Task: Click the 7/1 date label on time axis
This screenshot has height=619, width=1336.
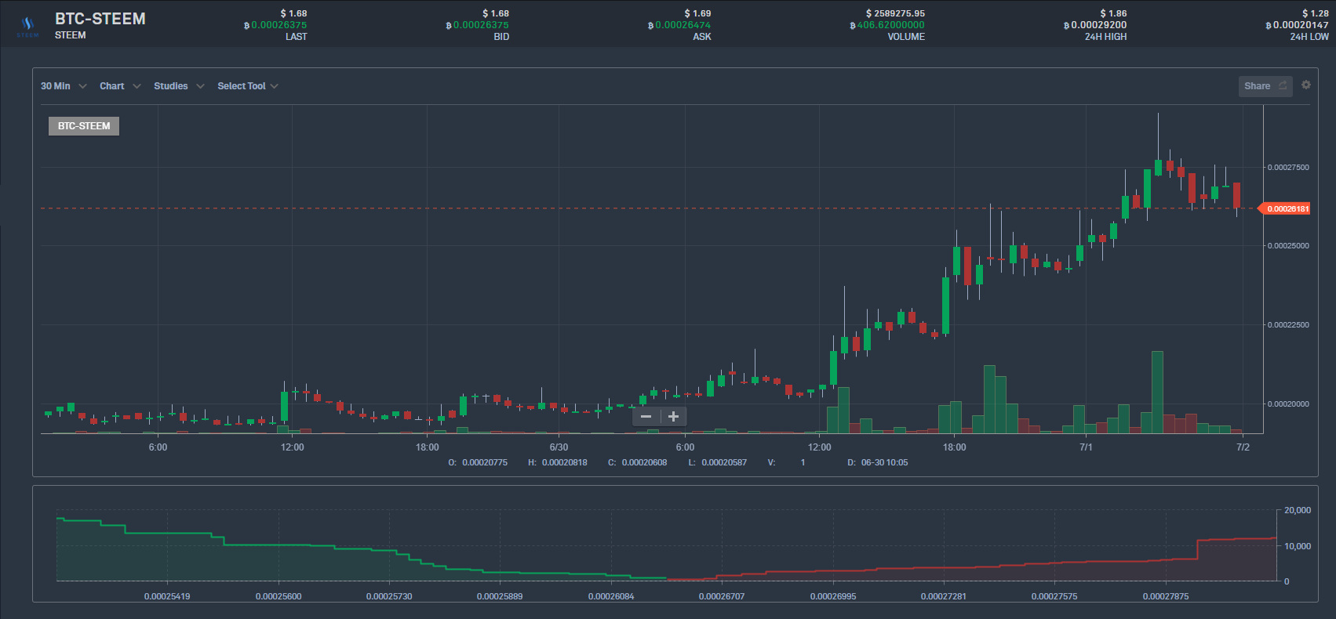Action: [x=1086, y=447]
